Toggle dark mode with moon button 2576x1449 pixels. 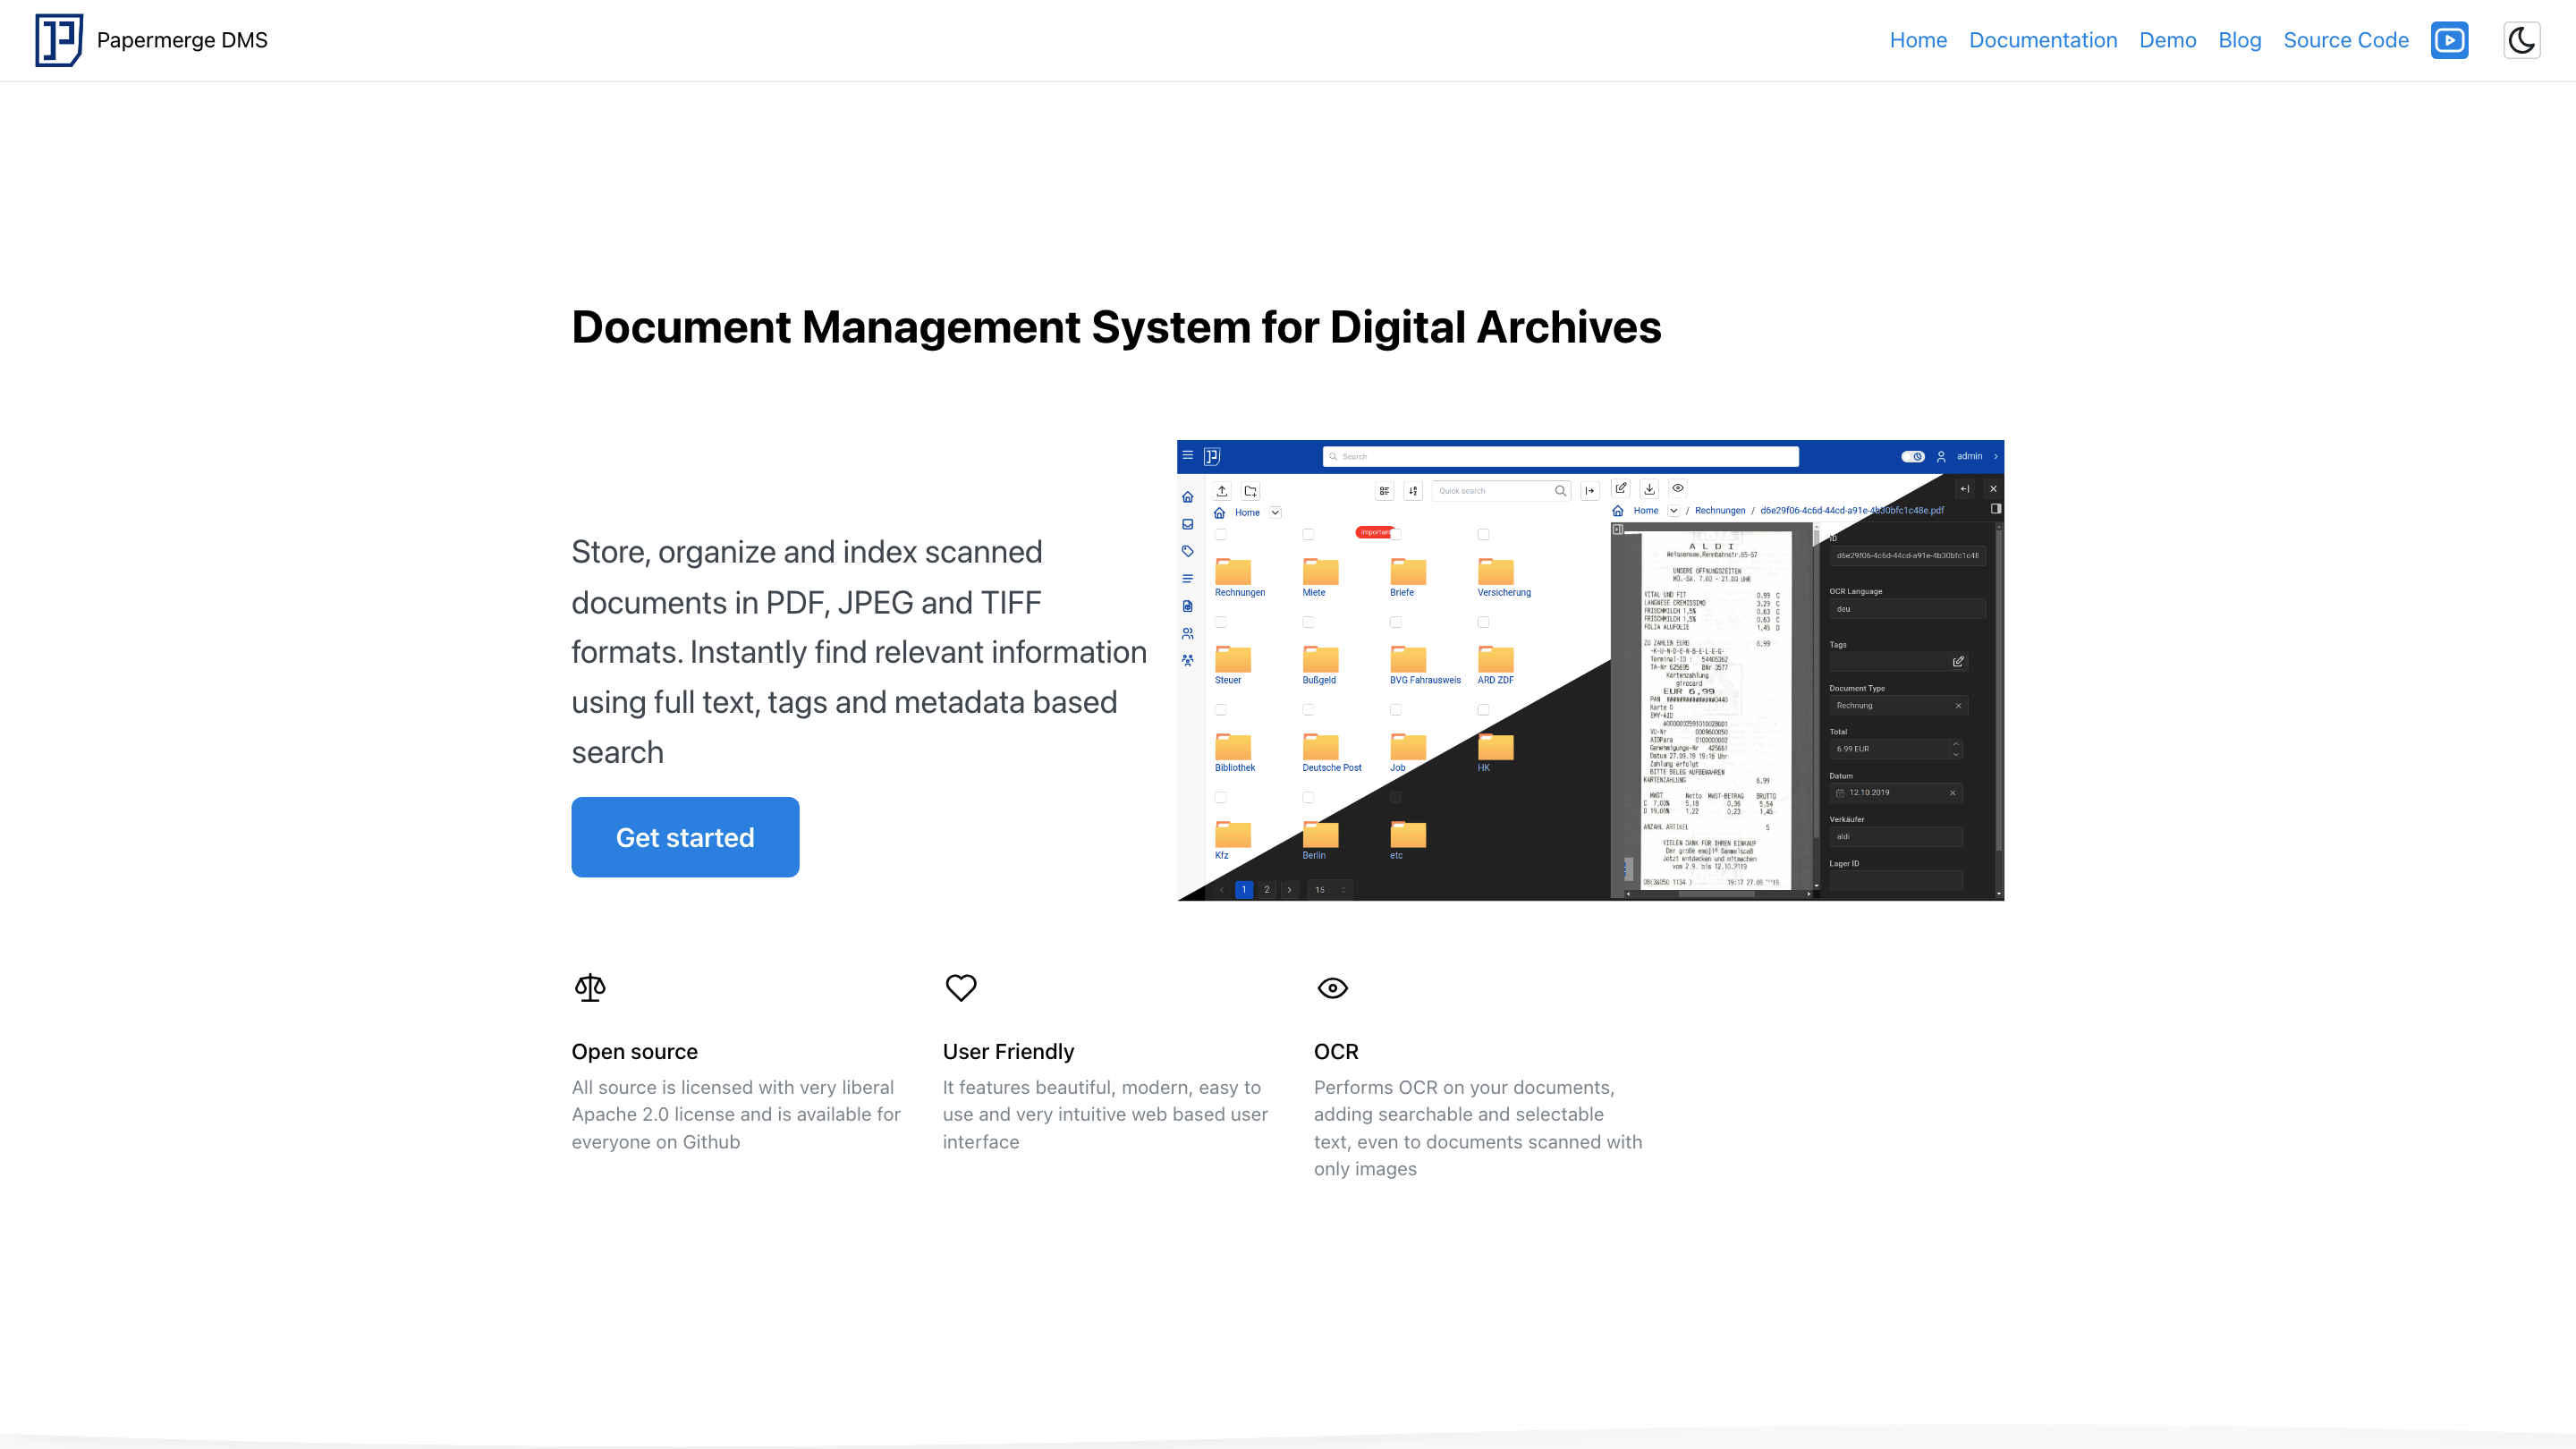pyautogui.click(x=2521, y=40)
